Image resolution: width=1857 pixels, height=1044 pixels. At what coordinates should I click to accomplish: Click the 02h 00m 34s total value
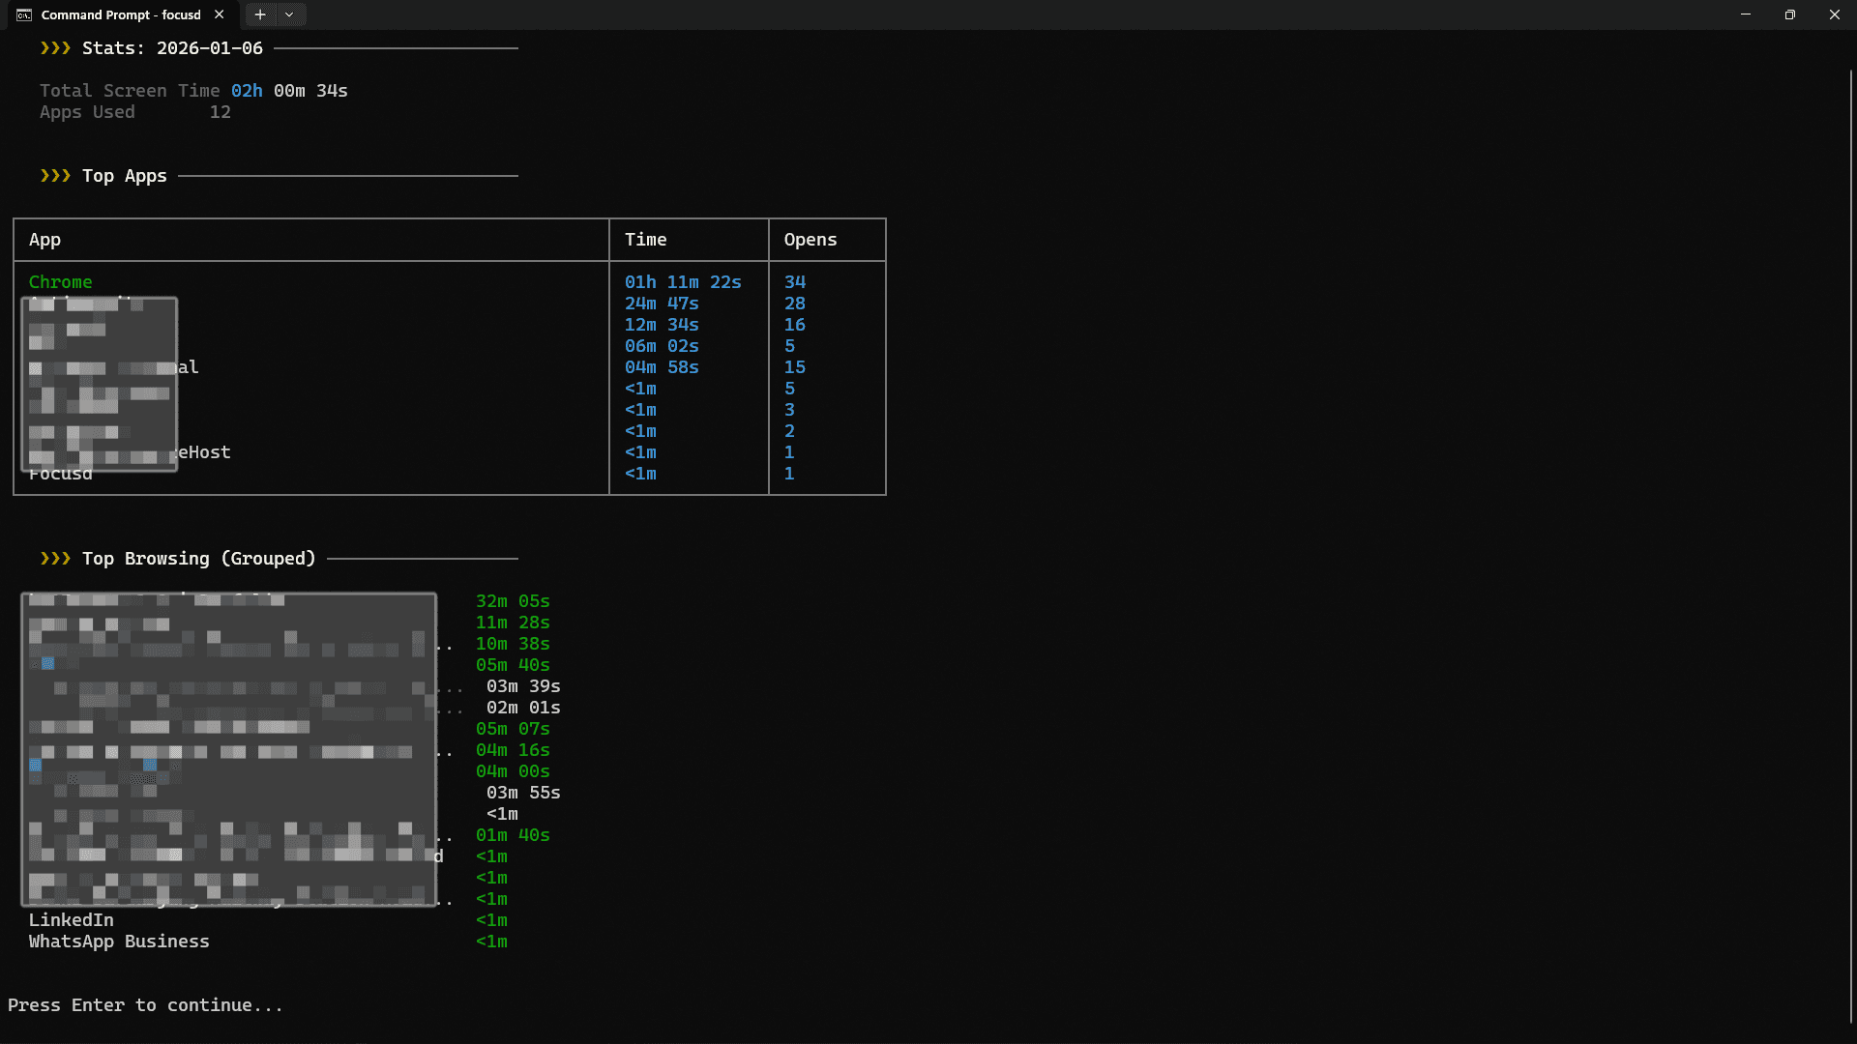[x=289, y=91]
